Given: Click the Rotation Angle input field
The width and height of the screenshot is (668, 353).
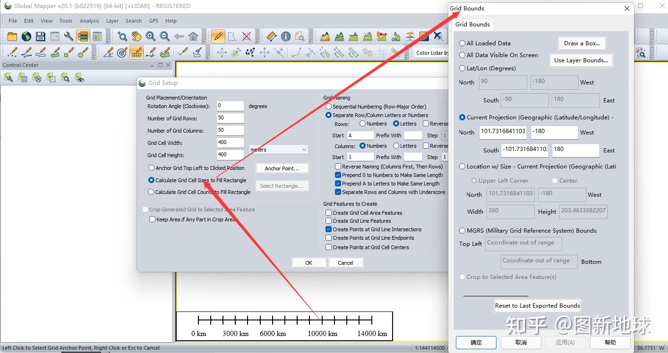Looking at the screenshot, I should pos(230,106).
